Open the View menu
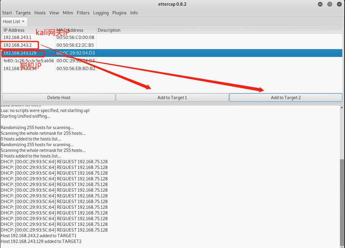Viewport: 345px width, 248px height. tap(54, 13)
